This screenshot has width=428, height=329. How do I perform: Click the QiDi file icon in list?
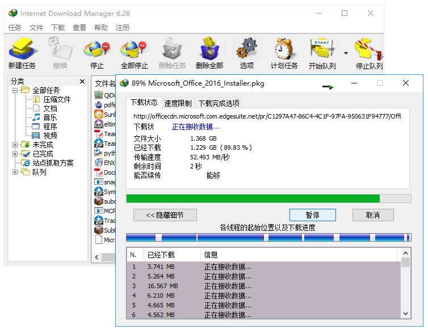tap(99, 95)
